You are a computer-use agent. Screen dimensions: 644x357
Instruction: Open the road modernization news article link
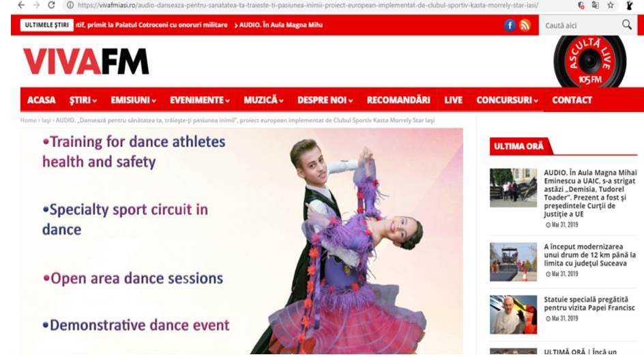[x=590, y=255]
